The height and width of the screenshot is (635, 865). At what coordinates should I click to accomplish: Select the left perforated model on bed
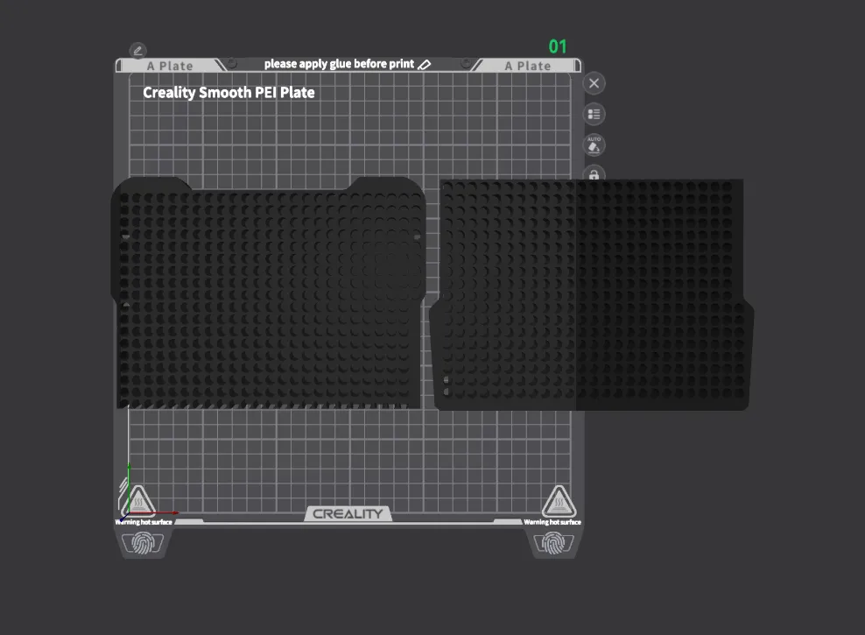pyautogui.click(x=269, y=293)
